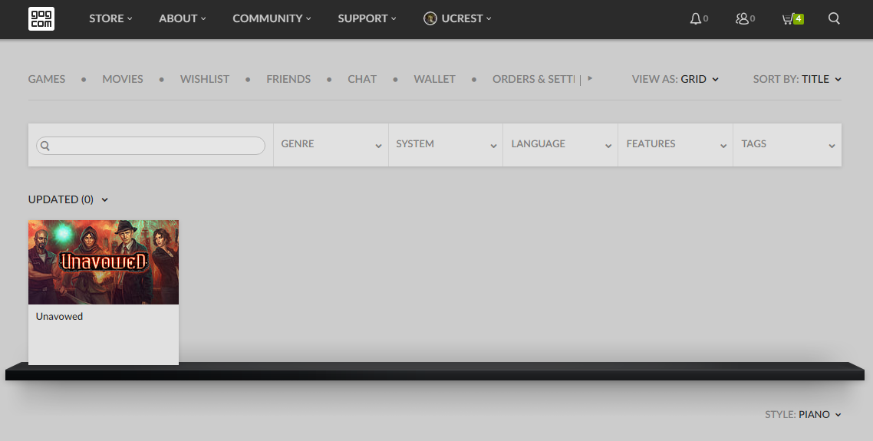Click the arrow to scroll account tabs right

point(590,78)
